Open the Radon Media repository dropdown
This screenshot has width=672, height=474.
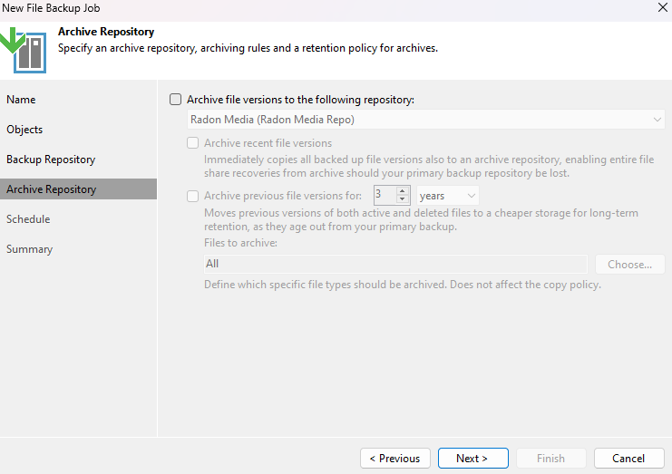[425, 120]
